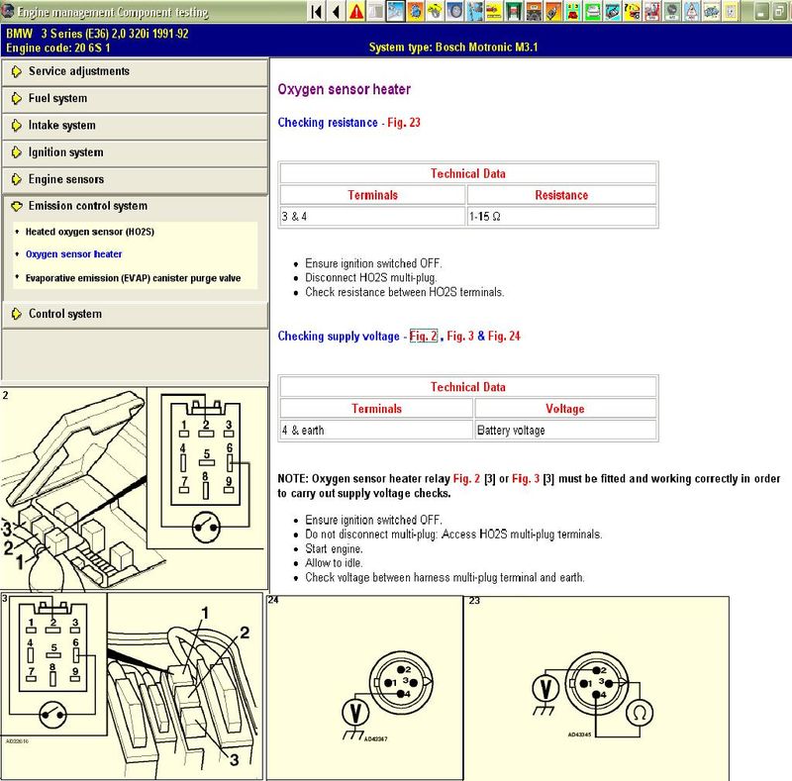Click the first-page navigation arrow icon

(x=316, y=11)
